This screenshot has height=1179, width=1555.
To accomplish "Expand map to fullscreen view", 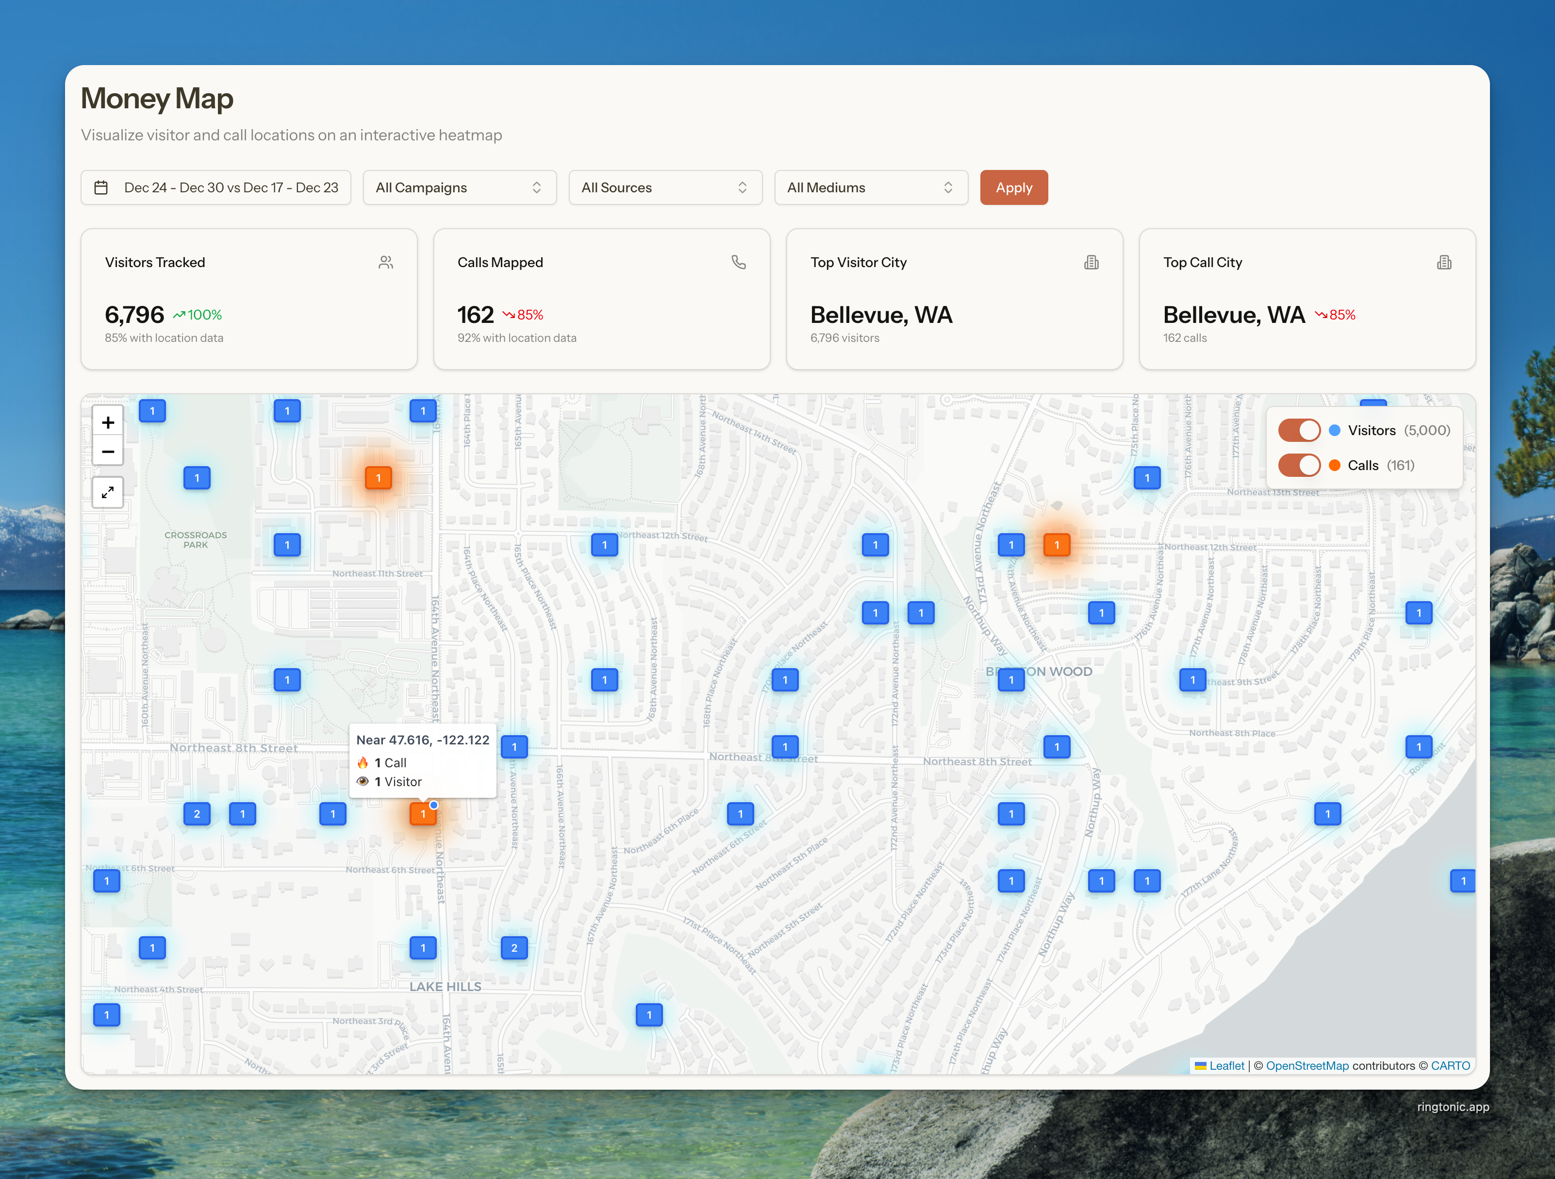I will [x=108, y=492].
